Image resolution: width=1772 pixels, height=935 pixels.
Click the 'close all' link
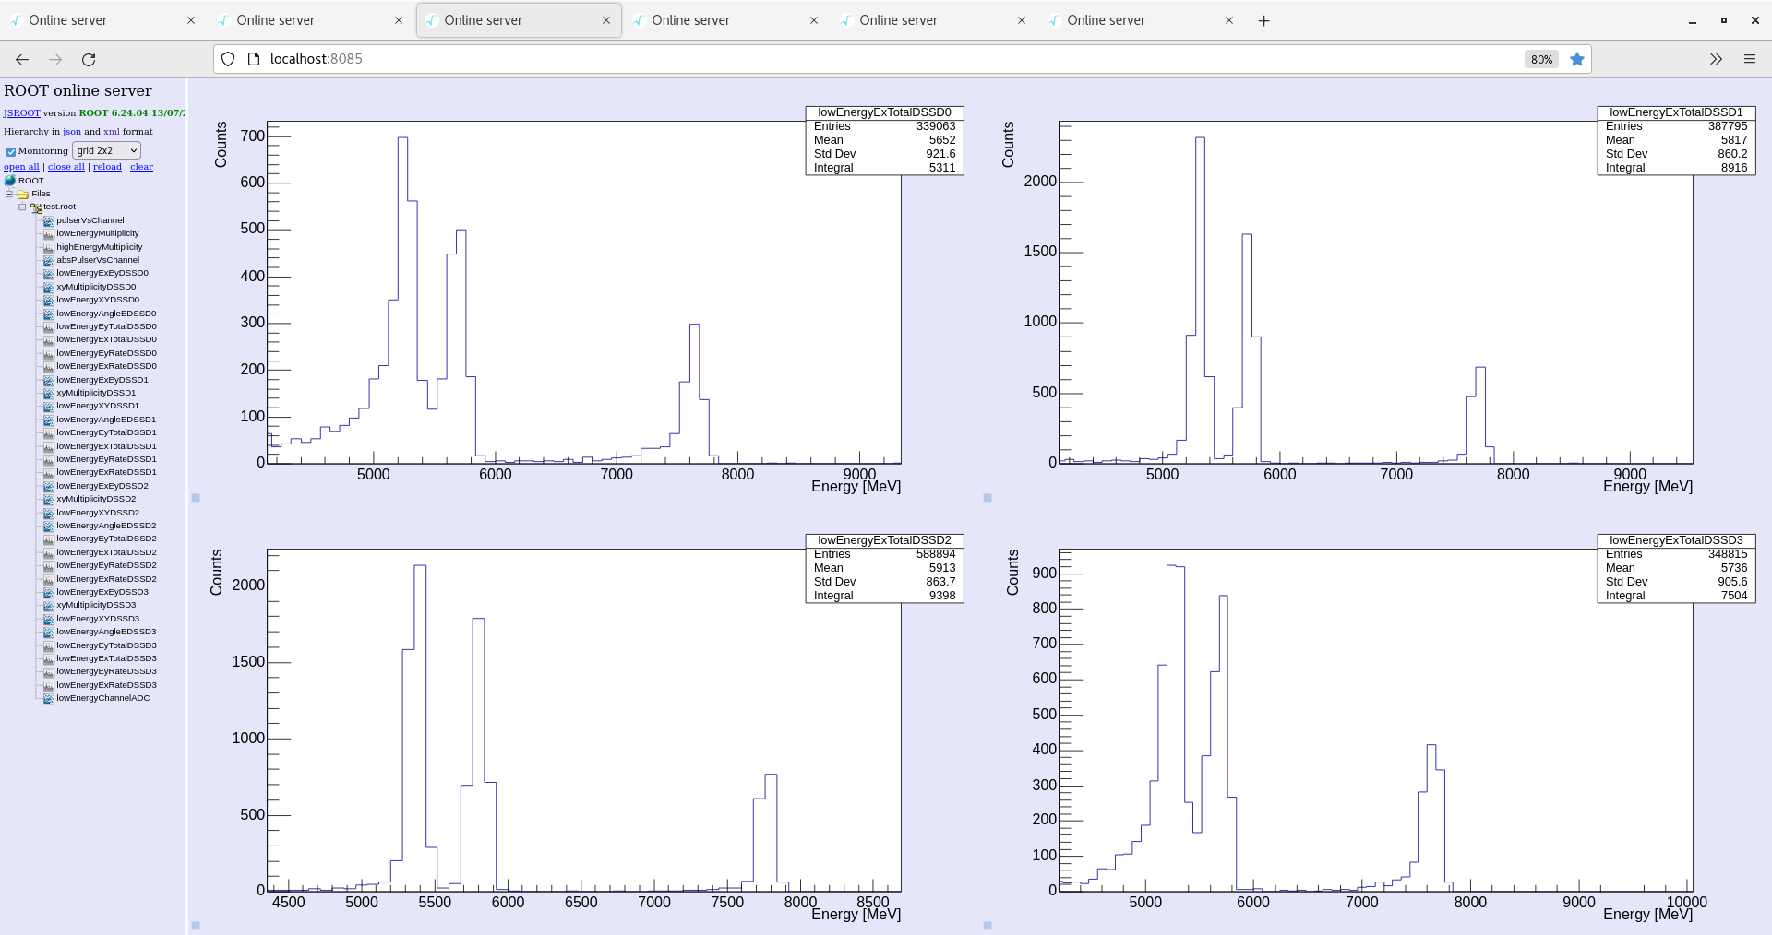point(66,167)
